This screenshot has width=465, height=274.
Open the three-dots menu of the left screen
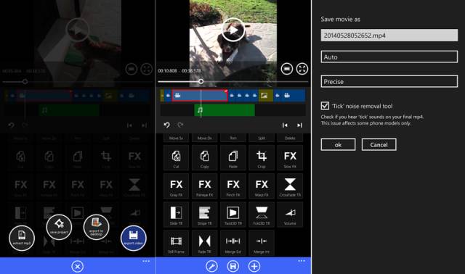(146, 261)
